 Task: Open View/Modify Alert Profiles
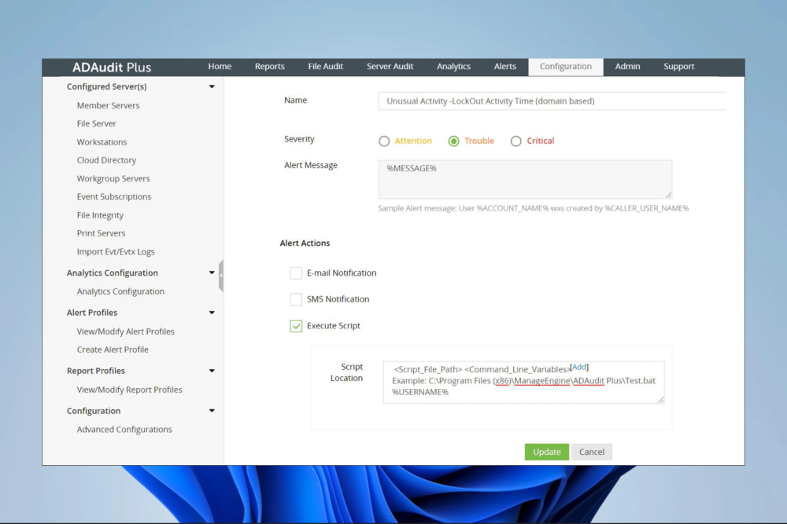(125, 331)
